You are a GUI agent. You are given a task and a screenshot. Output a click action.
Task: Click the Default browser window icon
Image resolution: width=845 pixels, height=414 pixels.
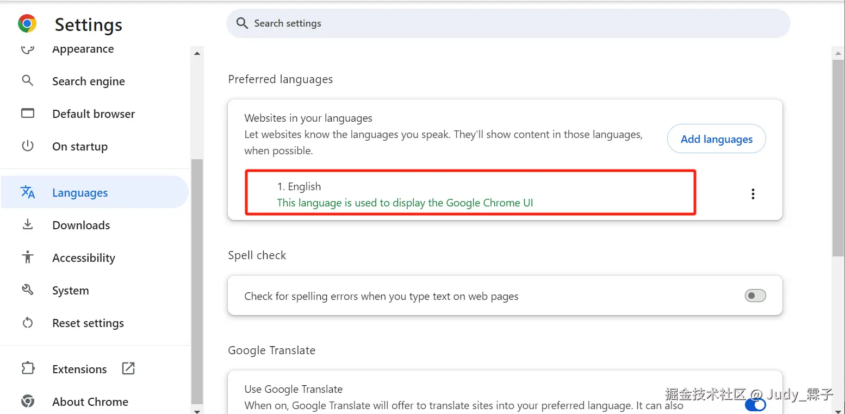tap(27, 114)
